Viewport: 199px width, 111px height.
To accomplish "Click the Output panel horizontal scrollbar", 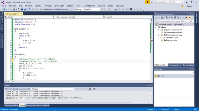I will 69,102.
